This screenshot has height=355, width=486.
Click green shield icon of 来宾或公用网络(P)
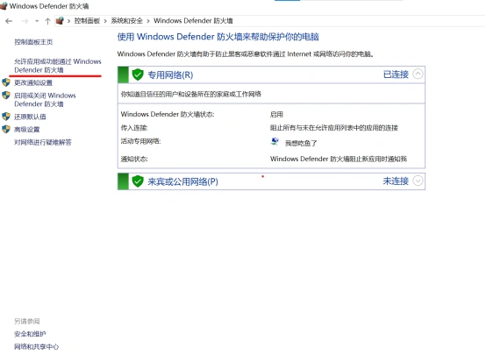click(138, 181)
